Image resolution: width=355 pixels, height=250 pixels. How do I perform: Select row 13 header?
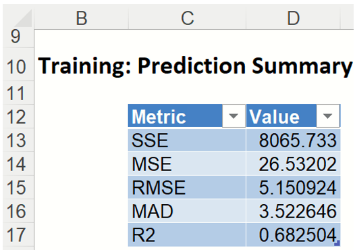16,141
